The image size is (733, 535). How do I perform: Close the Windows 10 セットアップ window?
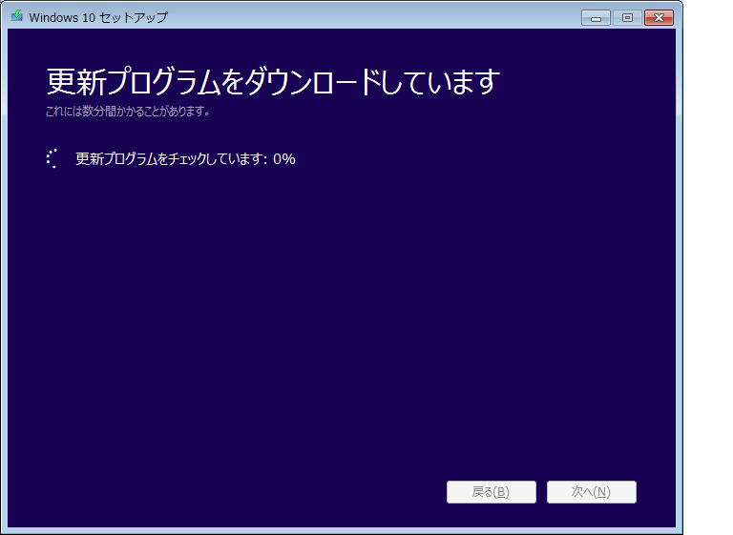659,18
